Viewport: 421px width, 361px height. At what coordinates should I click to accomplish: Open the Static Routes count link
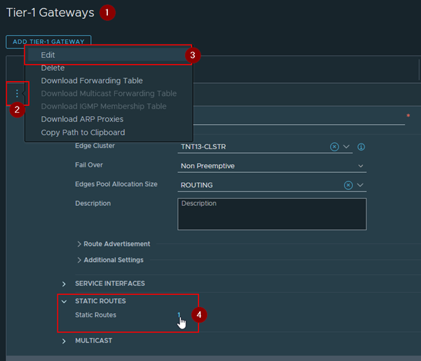pyautogui.click(x=179, y=315)
